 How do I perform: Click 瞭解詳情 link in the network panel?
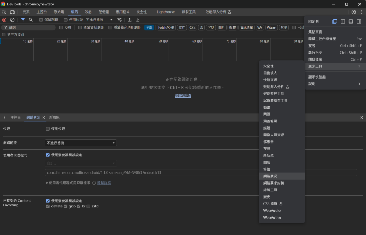pos(183,96)
